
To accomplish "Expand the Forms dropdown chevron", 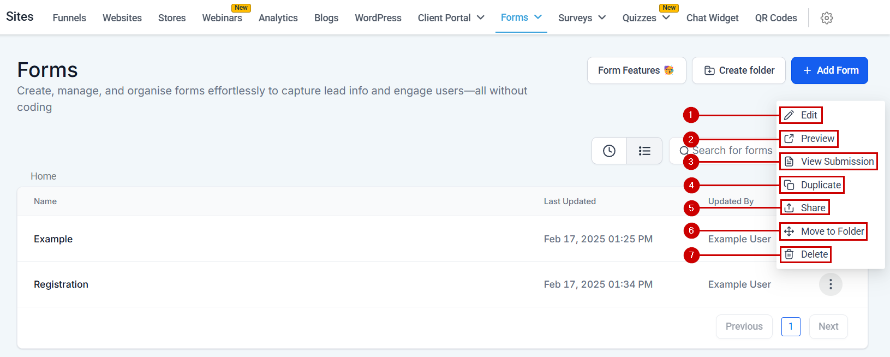I will (538, 17).
